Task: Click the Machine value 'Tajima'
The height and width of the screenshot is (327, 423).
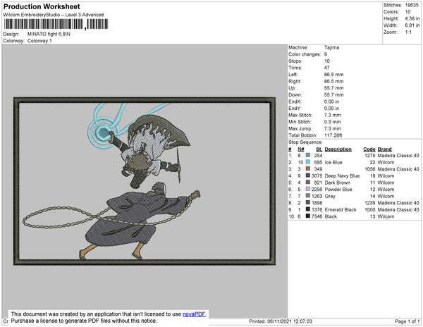Action: tap(331, 47)
